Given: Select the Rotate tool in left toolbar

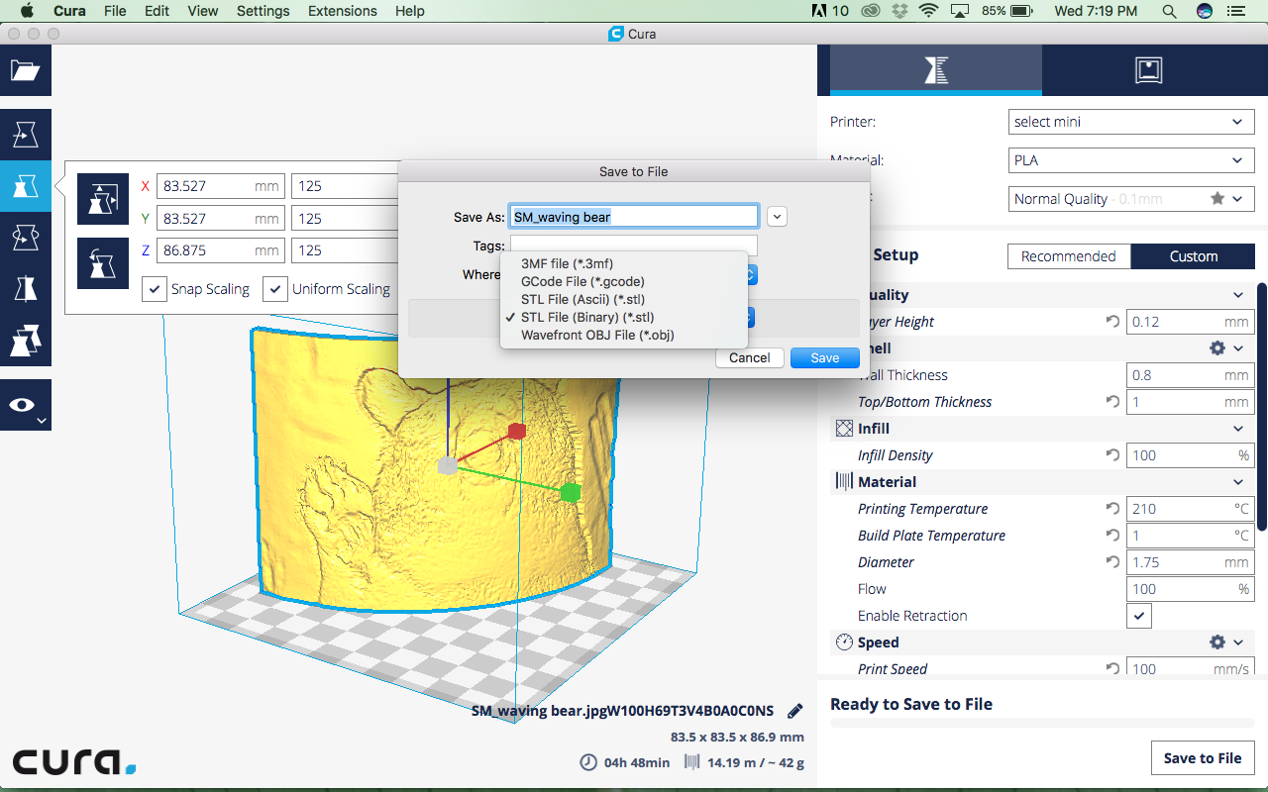Looking at the screenshot, I should coord(25,237).
